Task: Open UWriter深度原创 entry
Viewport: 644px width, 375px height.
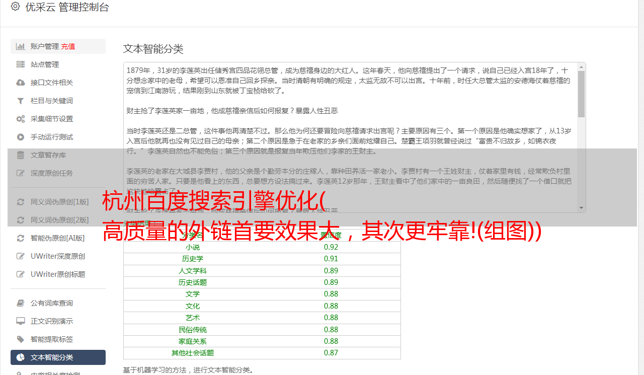Action: [58, 256]
